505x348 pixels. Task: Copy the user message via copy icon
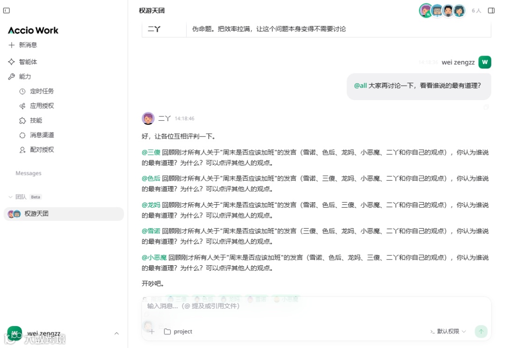coord(486,107)
